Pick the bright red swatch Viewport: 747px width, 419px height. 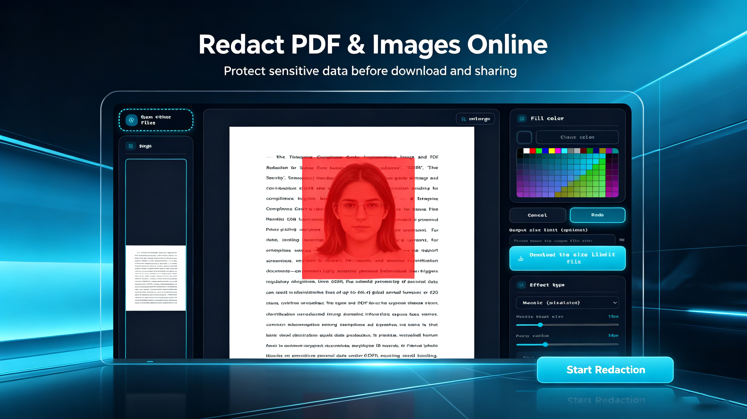tap(533, 151)
